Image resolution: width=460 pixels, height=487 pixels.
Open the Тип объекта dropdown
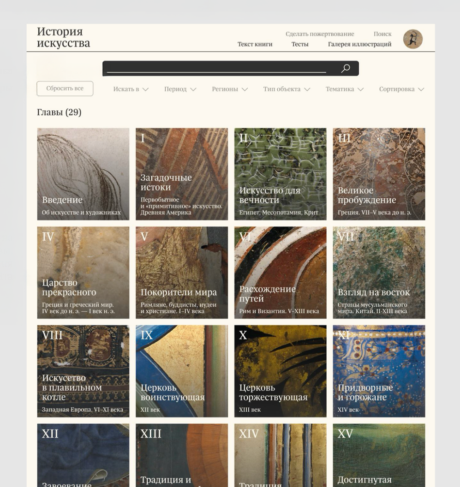point(287,89)
